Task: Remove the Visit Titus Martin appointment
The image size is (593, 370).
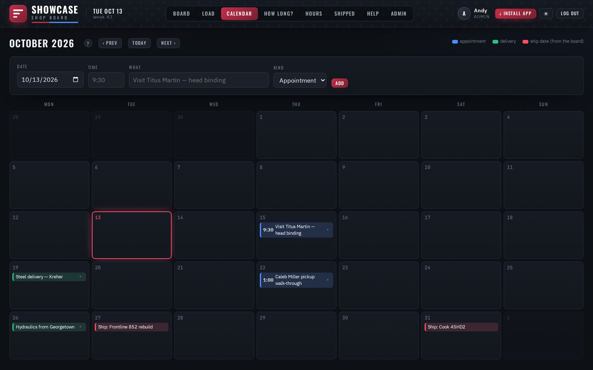Action: (328, 230)
